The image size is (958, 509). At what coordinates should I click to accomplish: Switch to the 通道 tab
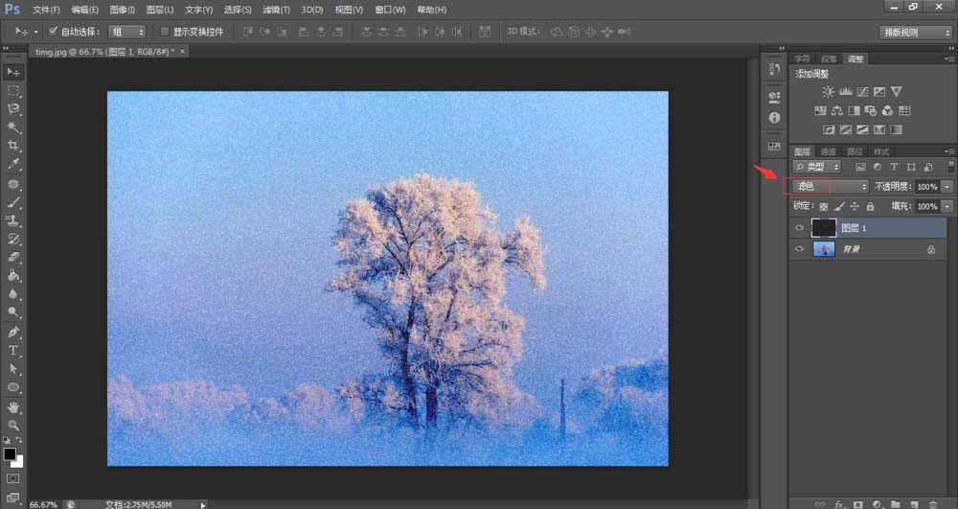point(828,151)
